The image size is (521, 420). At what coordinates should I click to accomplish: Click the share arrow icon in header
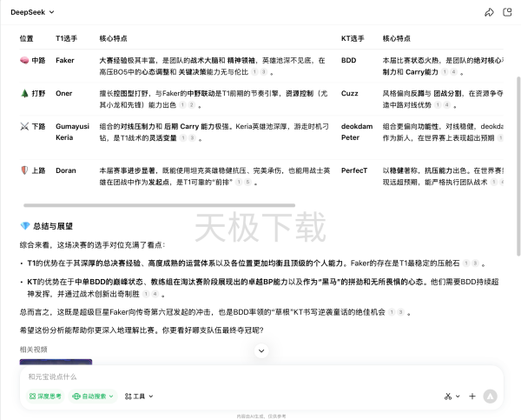click(x=489, y=12)
